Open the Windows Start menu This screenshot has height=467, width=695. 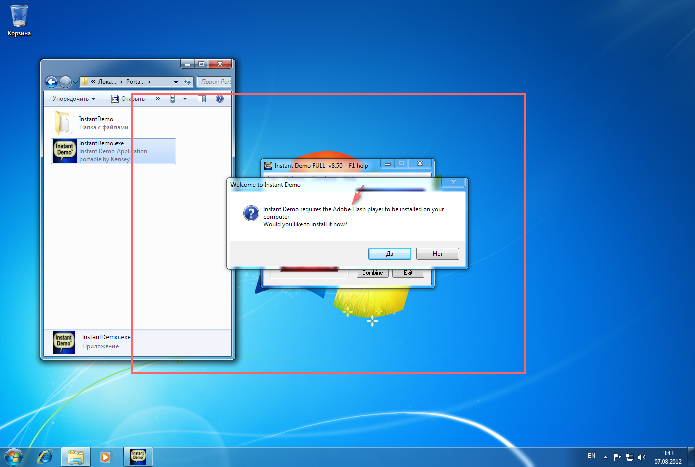point(14,457)
